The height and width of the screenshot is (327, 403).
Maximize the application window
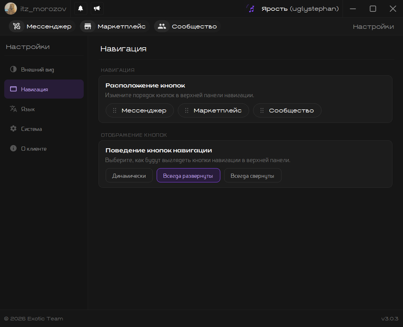[x=373, y=9]
